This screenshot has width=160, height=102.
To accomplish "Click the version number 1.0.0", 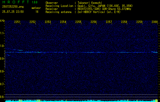I will [35, 2].
